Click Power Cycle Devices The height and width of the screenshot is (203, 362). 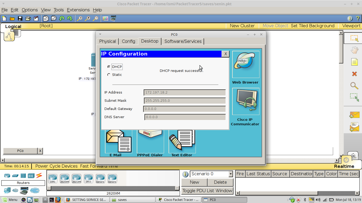point(56,166)
